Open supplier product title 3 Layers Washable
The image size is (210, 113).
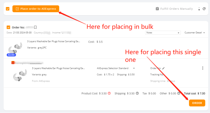pos(58,68)
